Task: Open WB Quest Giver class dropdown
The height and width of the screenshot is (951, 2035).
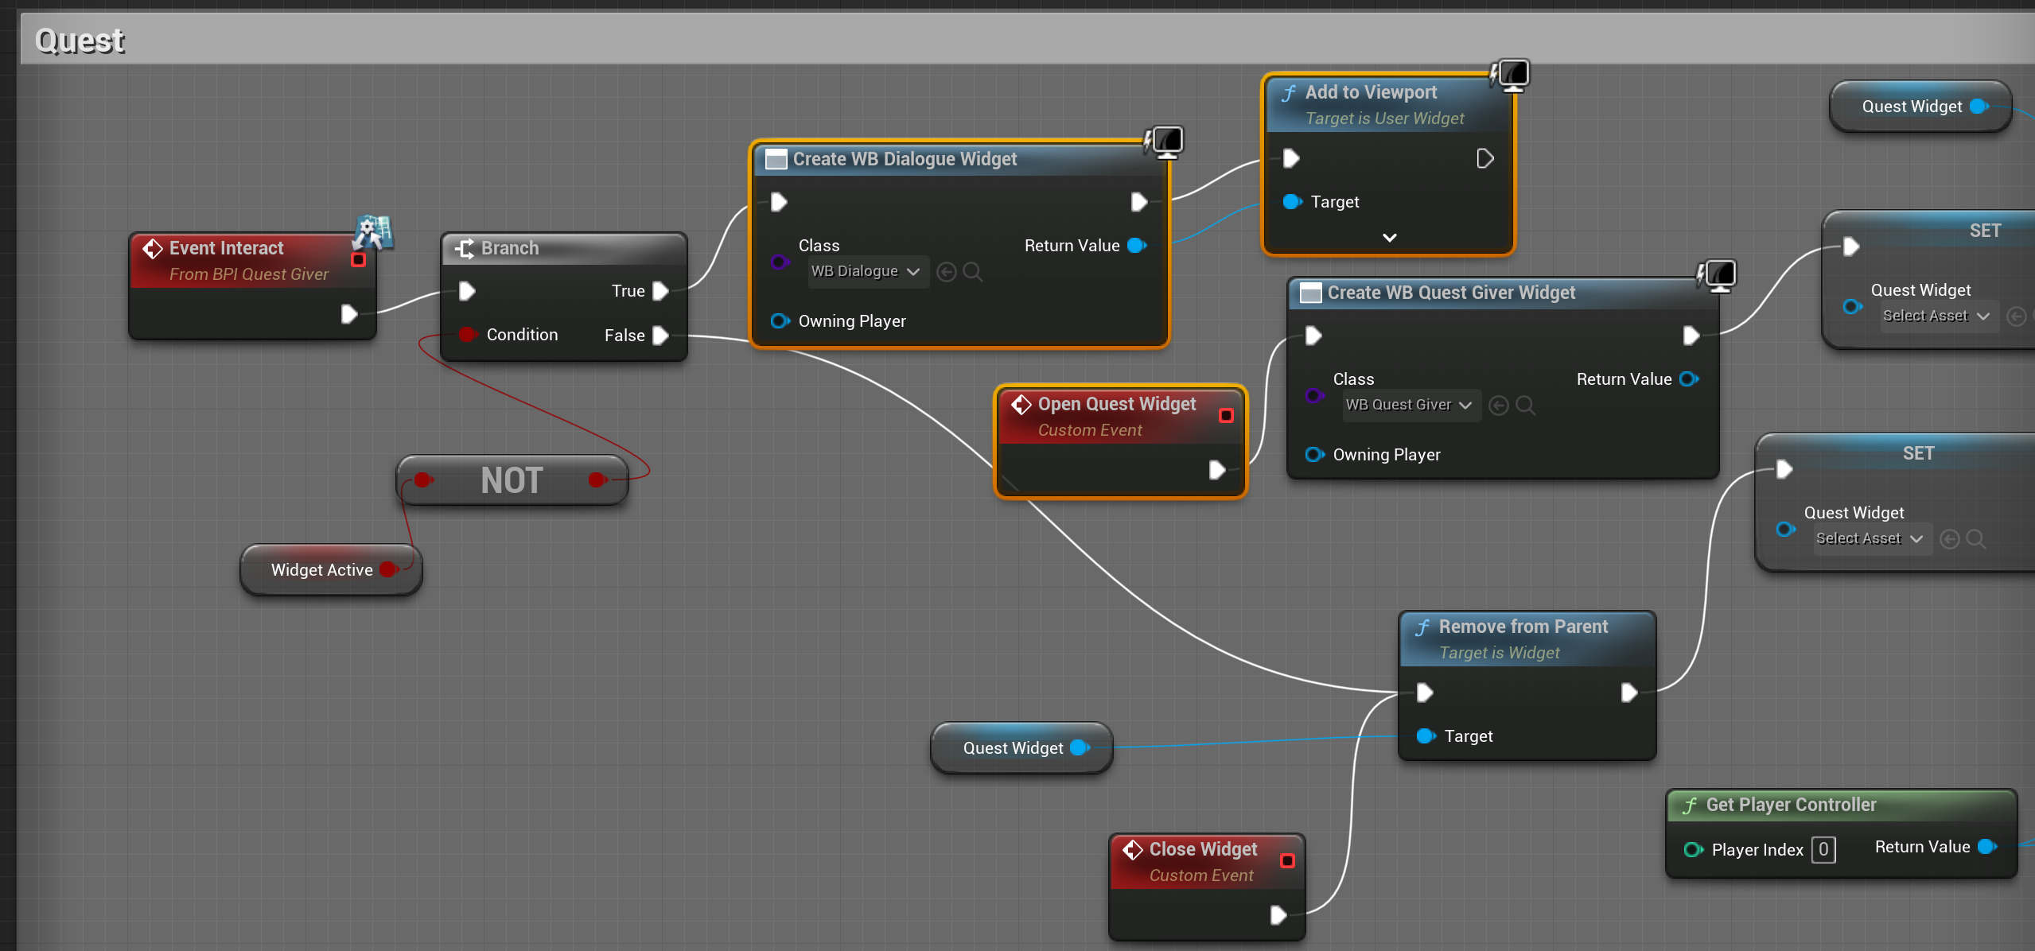Action: click(x=1408, y=406)
